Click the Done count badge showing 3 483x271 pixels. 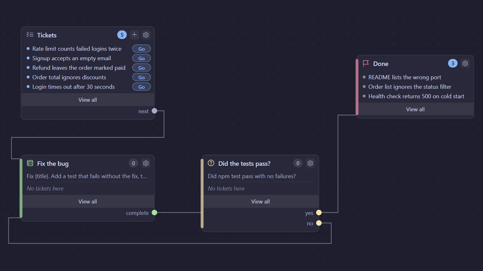click(x=453, y=63)
